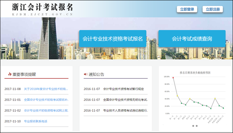Click the red triangle marker on chart

pyautogui.click(x=173, y=77)
